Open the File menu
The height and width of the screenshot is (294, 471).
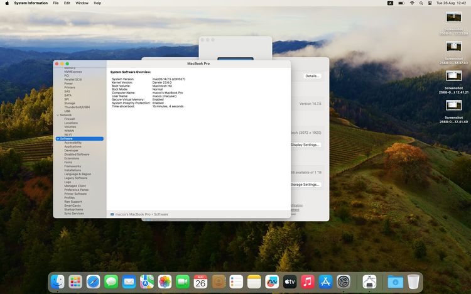coord(55,3)
